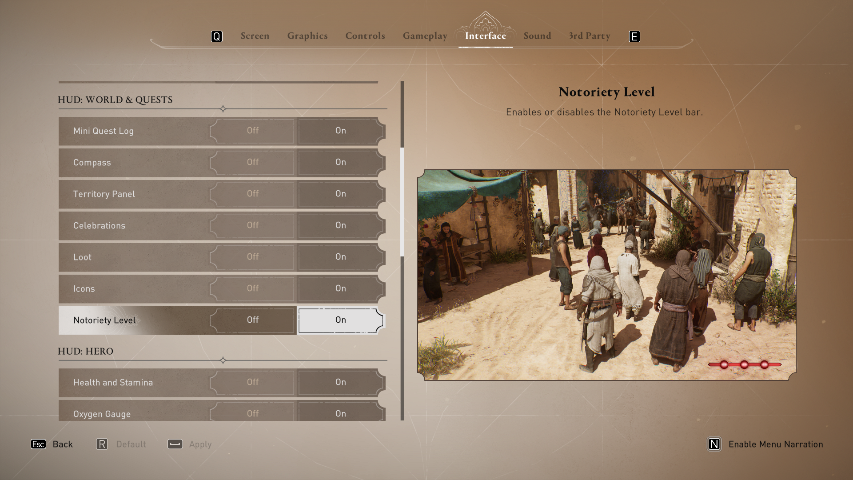Disable the Celebrations setting
Image resolution: width=853 pixels, height=480 pixels.
(x=252, y=225)
